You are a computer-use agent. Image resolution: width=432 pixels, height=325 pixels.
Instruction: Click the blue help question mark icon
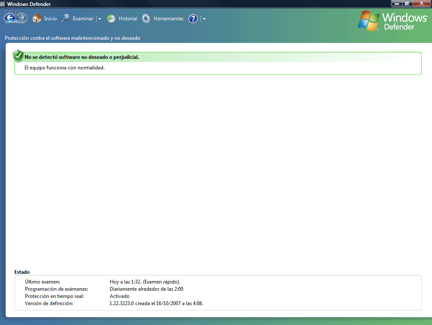point(193,19)
